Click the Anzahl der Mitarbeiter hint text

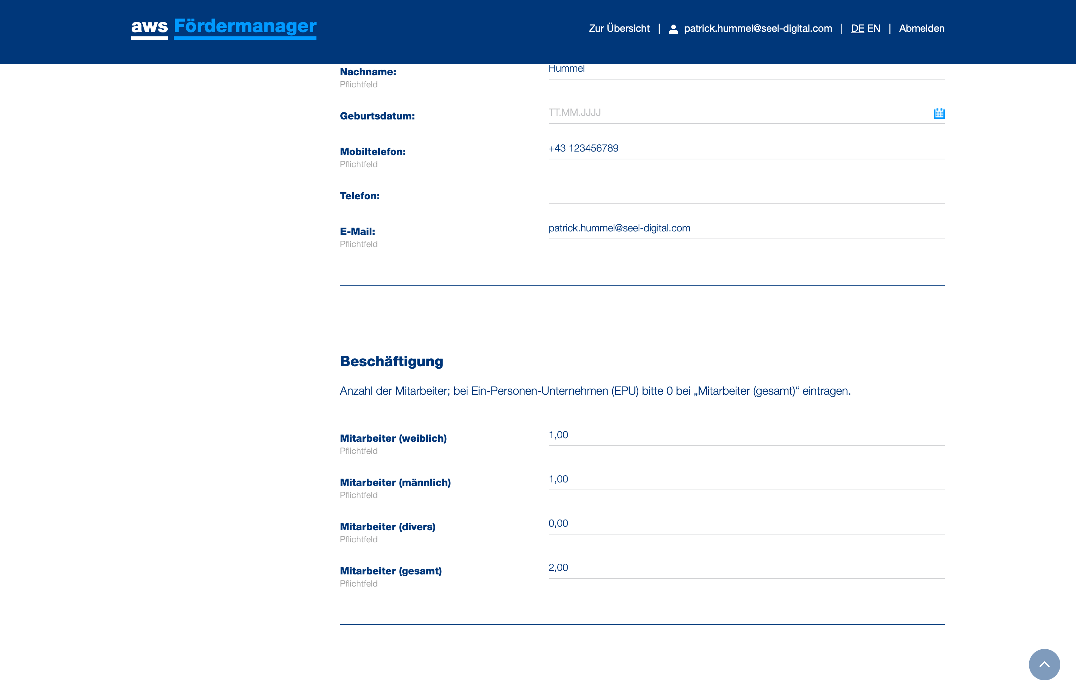tap(595, 391)
